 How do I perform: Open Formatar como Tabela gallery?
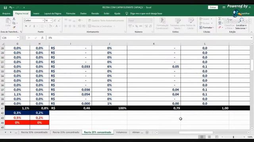tap(177, 24)
